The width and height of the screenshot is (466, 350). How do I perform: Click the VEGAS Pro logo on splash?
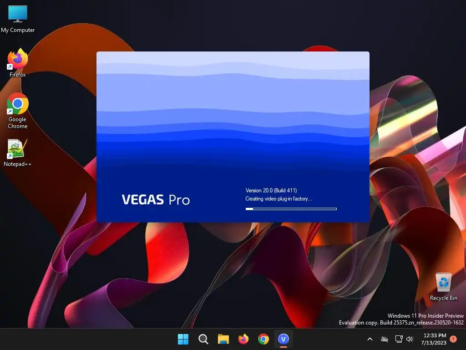click(x=156, y=200)
